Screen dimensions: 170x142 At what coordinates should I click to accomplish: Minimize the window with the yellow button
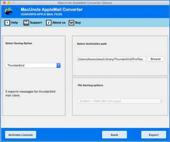pos(9,3)
